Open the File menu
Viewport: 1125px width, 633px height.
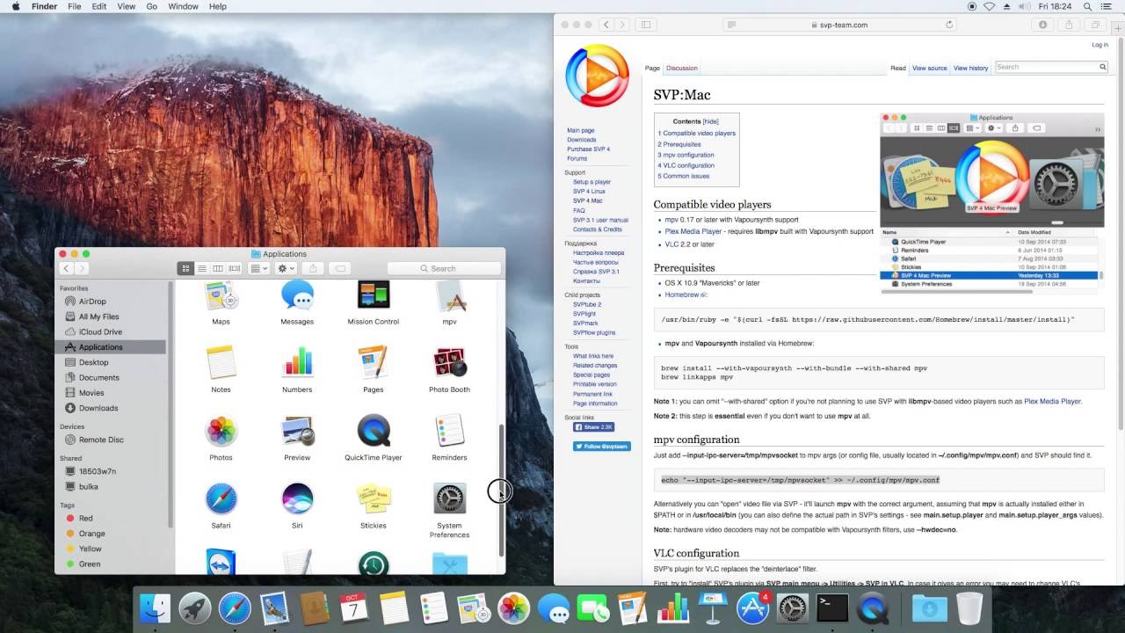click(75, 6)
